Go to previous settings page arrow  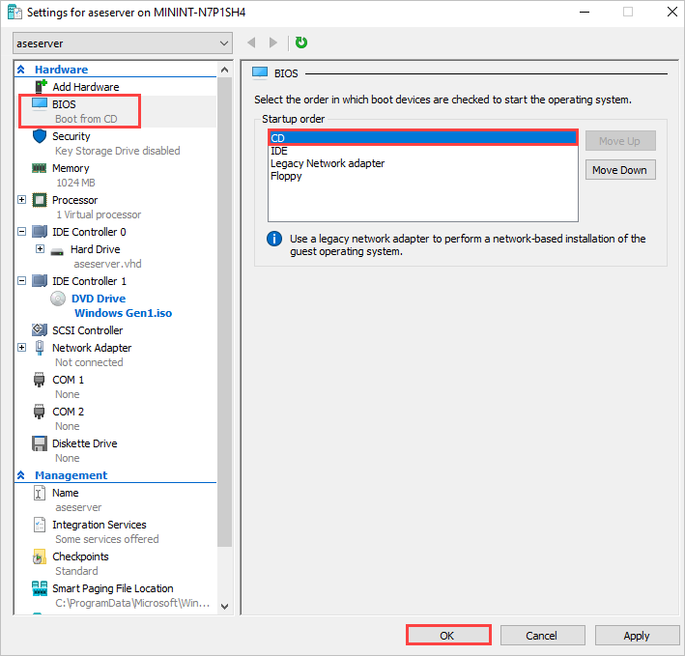251,43
